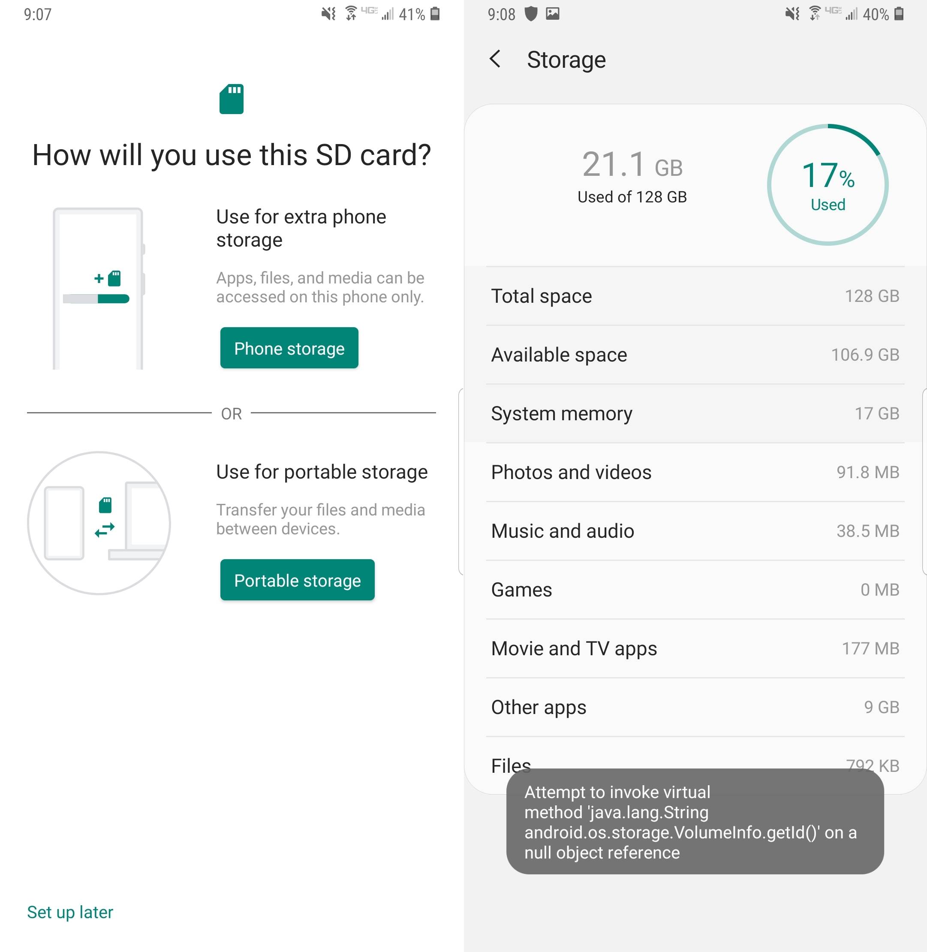Tap the battery icon on right screen
The image size is (927, 952).
916,15
